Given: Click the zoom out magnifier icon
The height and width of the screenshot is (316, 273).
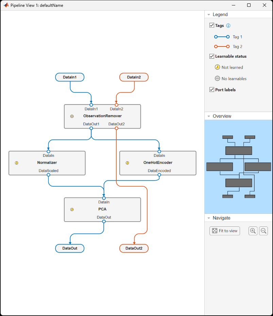Looking at the screenshot, I should click(263, 231).
